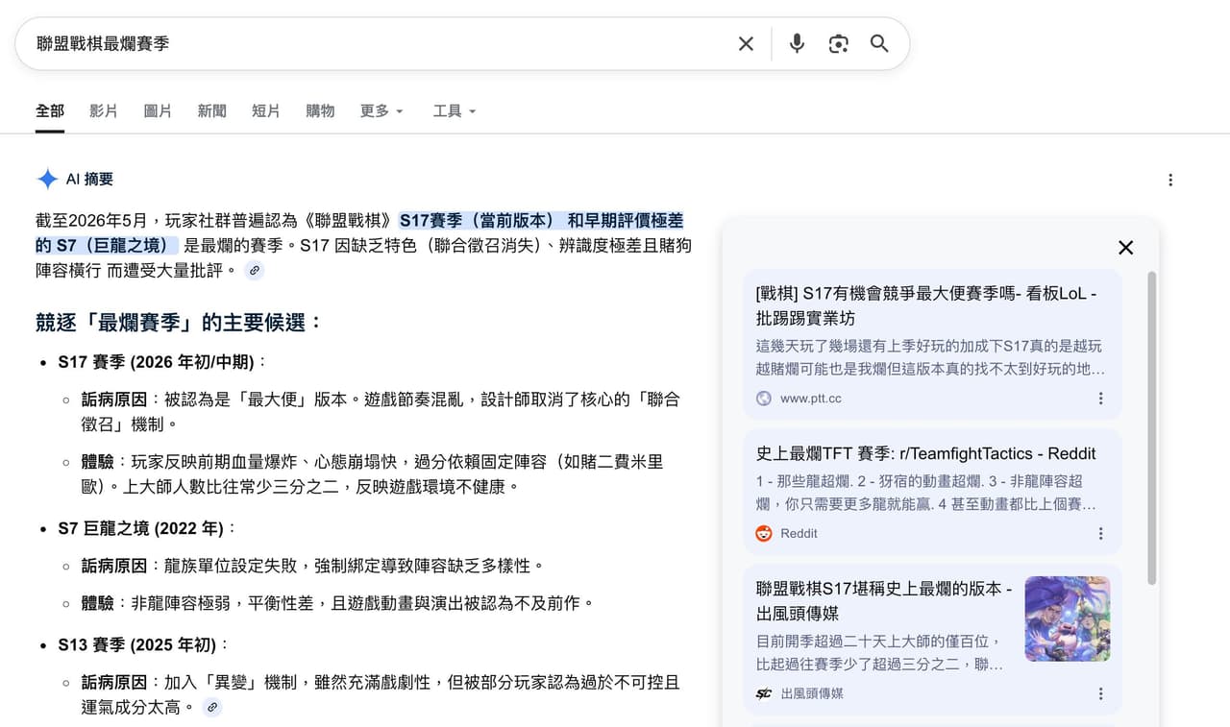The width and height of the screenshot is (1230, 727).
Task: Click the AI 摘要 label
Action: [x=89, y=179]
